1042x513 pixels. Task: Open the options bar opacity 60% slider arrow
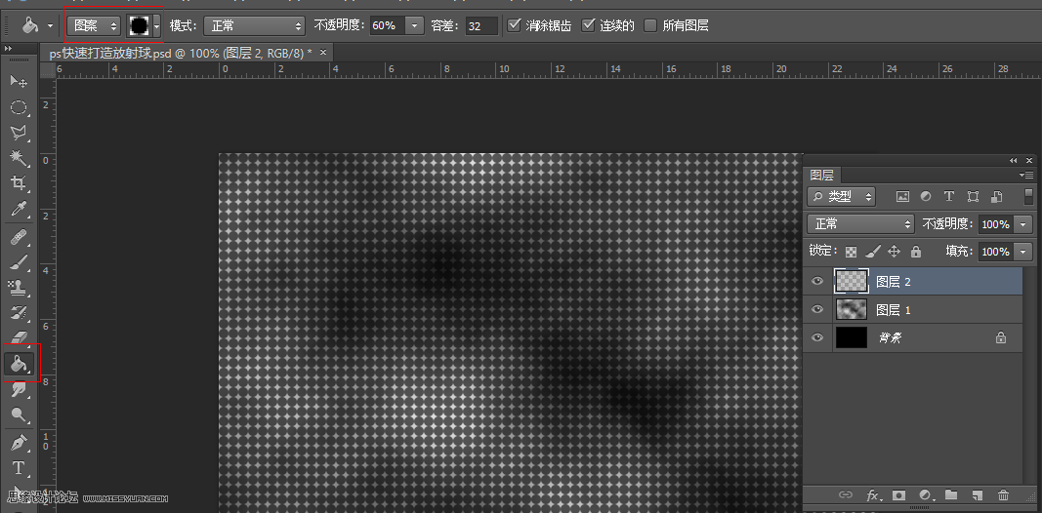pyautogui.click(x=415, y=26)
